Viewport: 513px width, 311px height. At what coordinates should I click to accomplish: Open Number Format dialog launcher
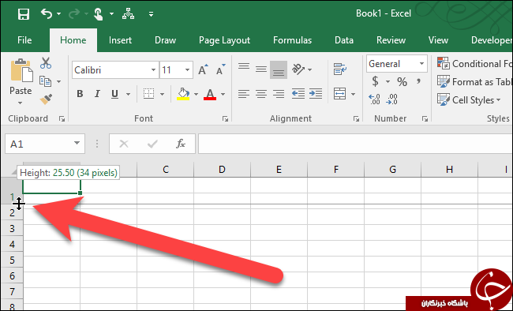tap(425, 119)
